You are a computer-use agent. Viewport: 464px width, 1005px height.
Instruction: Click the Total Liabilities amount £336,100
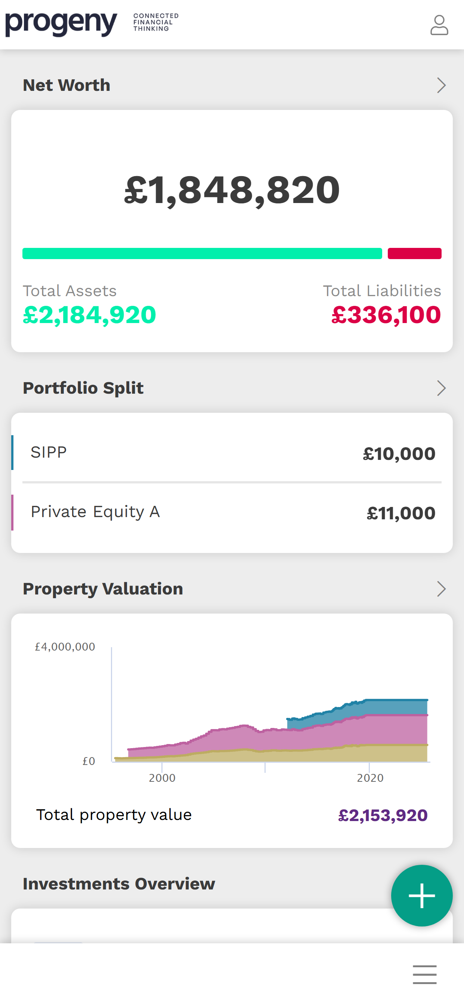click(x=386, y=315)
